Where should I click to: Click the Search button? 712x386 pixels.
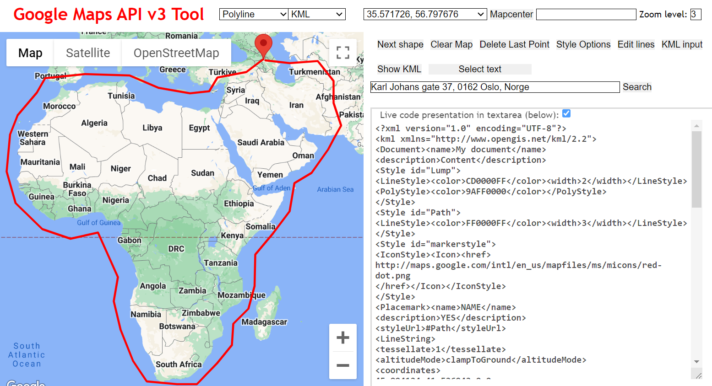coord(637,87)
